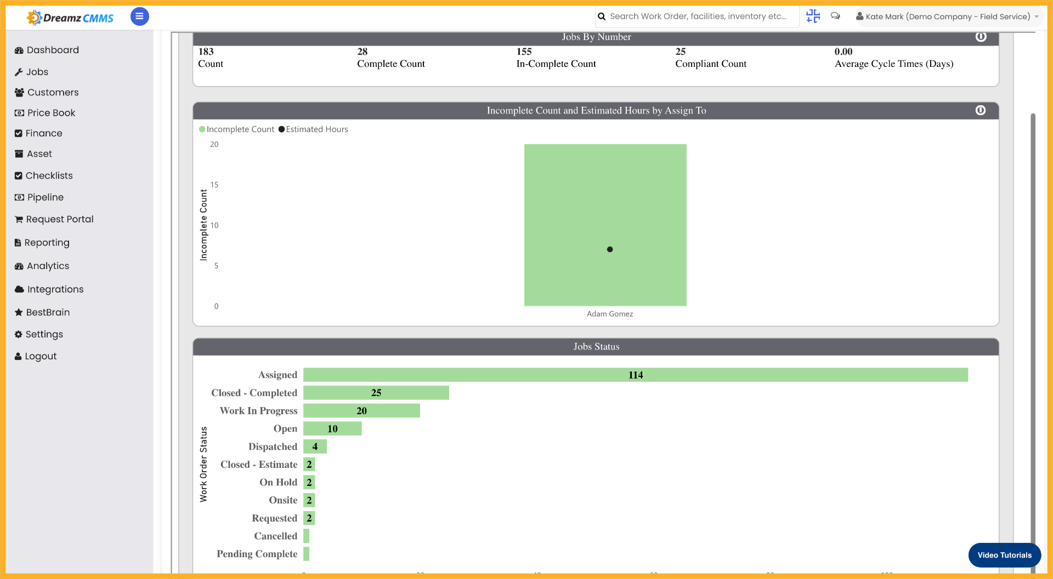Image resolution: width=1053 pixels, height=579 pixels.
Task: Click the DreamzCMMS logo
Action: (x=70, y=16)
